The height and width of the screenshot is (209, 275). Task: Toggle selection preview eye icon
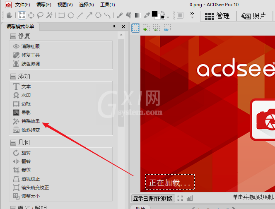(x=167, y=28)
